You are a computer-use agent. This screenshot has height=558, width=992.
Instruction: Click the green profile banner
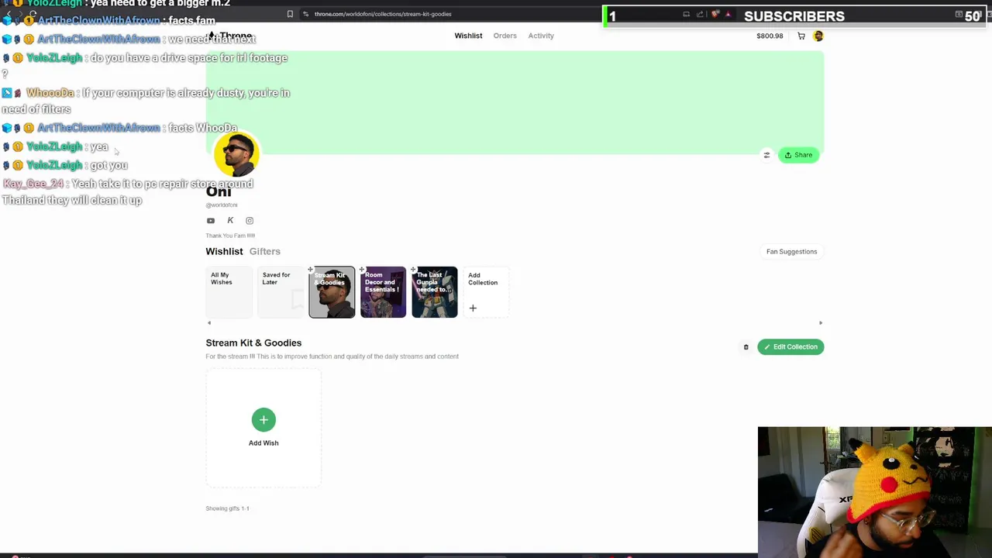coord(515,102)
